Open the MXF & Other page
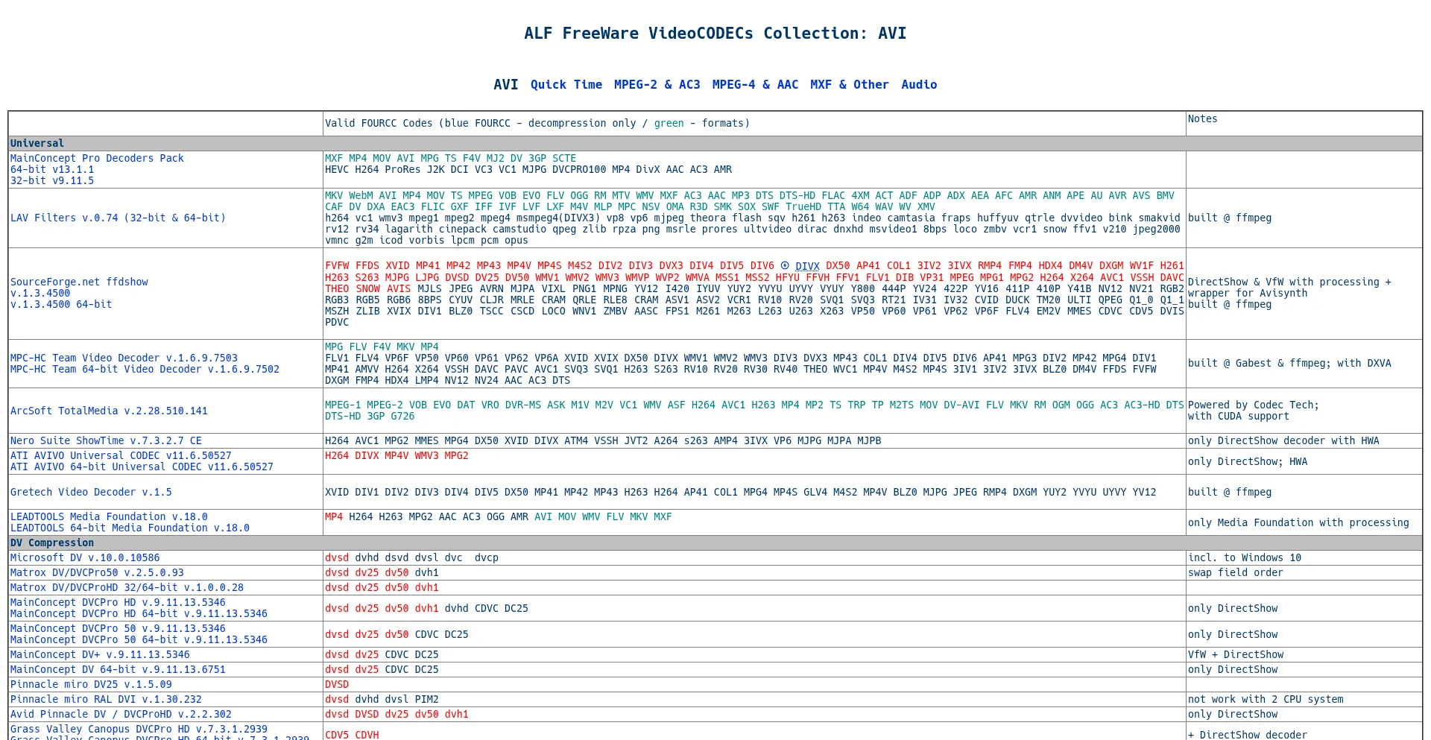The width and height of the screenshot is (1431, 740). (x=850, y=85)
